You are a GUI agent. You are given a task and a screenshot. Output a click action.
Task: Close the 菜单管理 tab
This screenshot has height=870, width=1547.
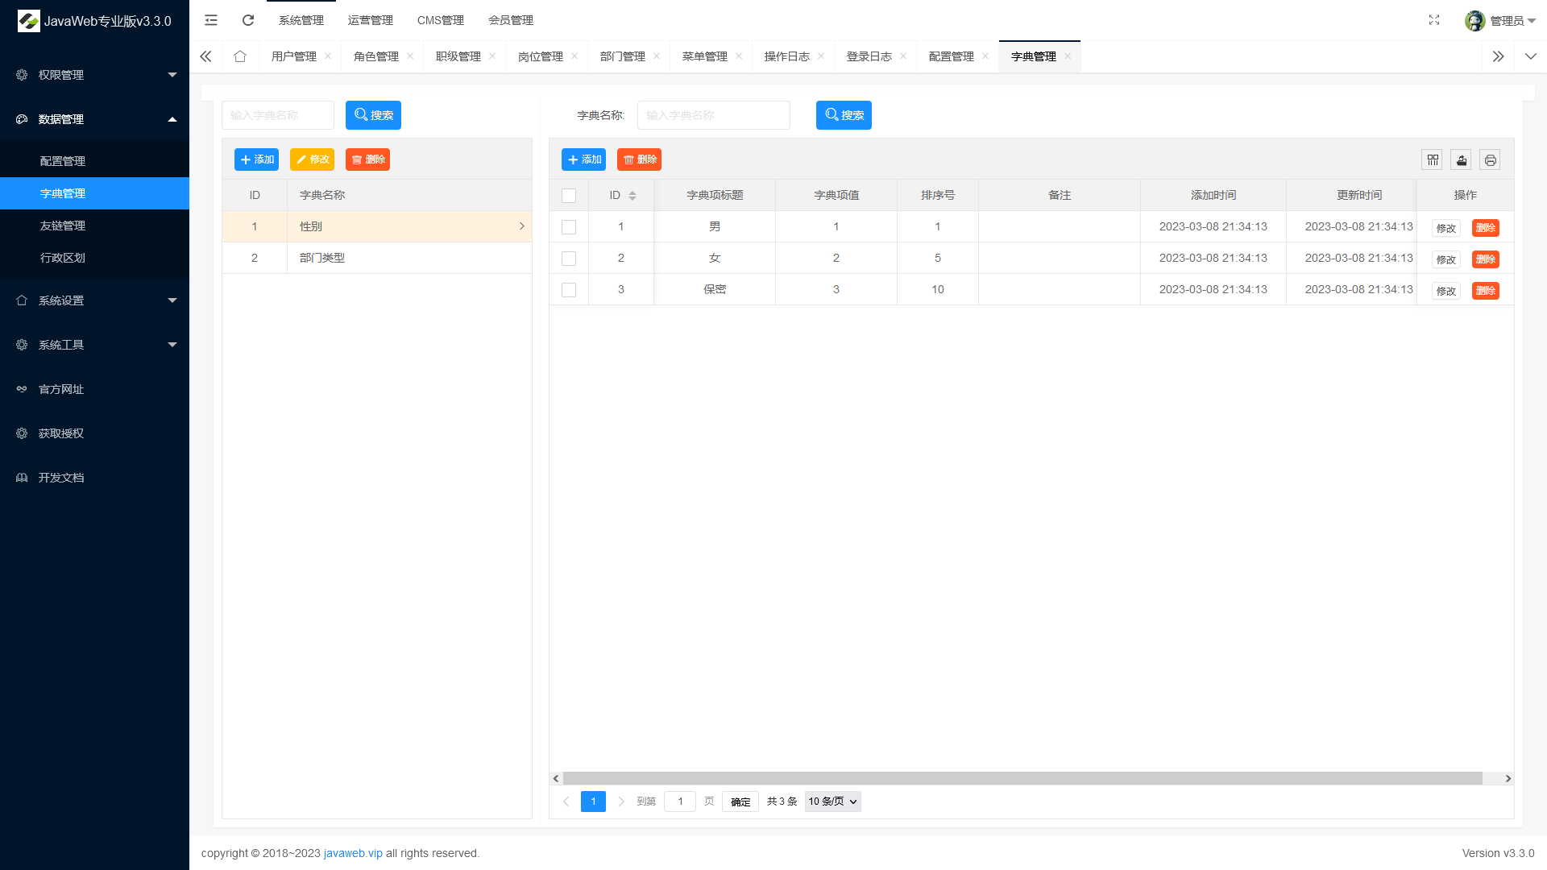click(739, 56)
